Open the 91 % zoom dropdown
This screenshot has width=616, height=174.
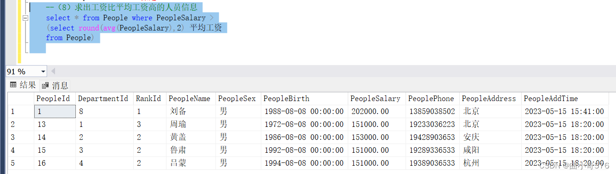43,72
